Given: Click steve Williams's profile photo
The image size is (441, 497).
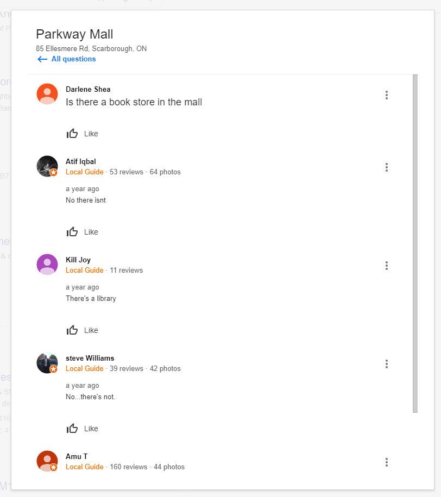Looking at the screenshot, I should click(x=47, y=363).
